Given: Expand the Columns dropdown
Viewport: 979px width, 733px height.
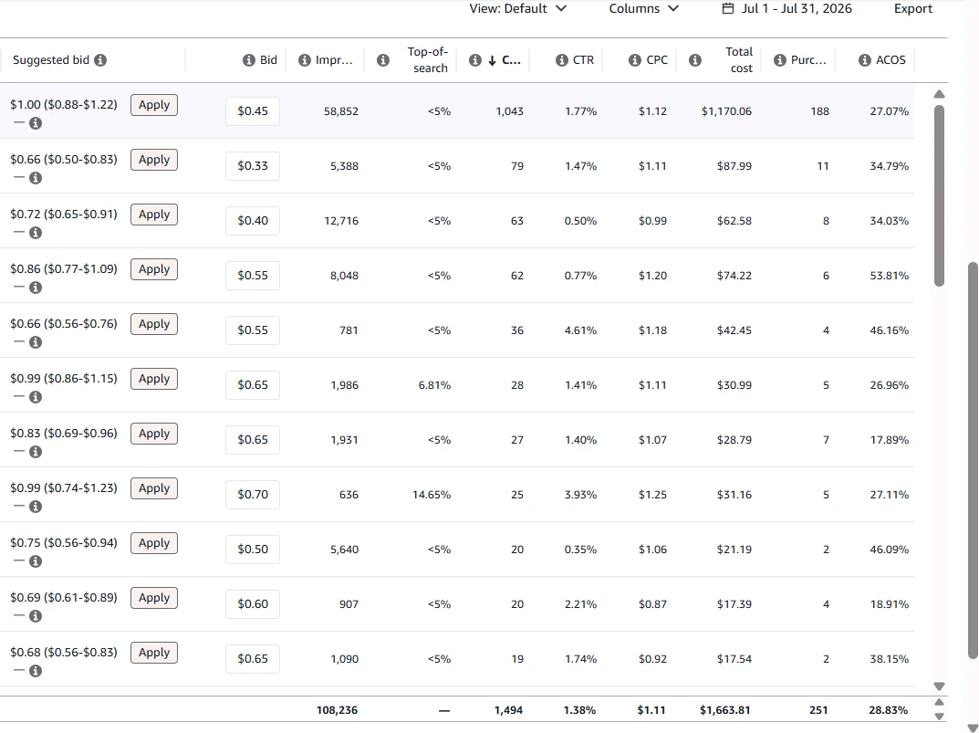Looking at the screenshot, I should [x=644, y=9].
